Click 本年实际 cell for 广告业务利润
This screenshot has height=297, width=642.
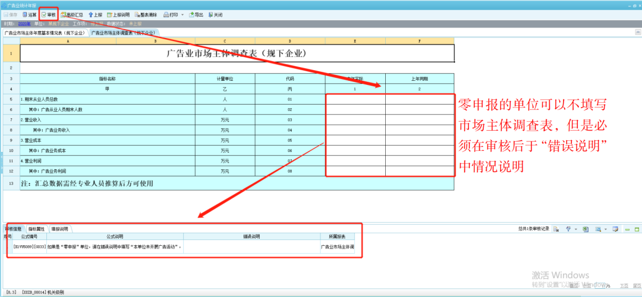[355, 170]
